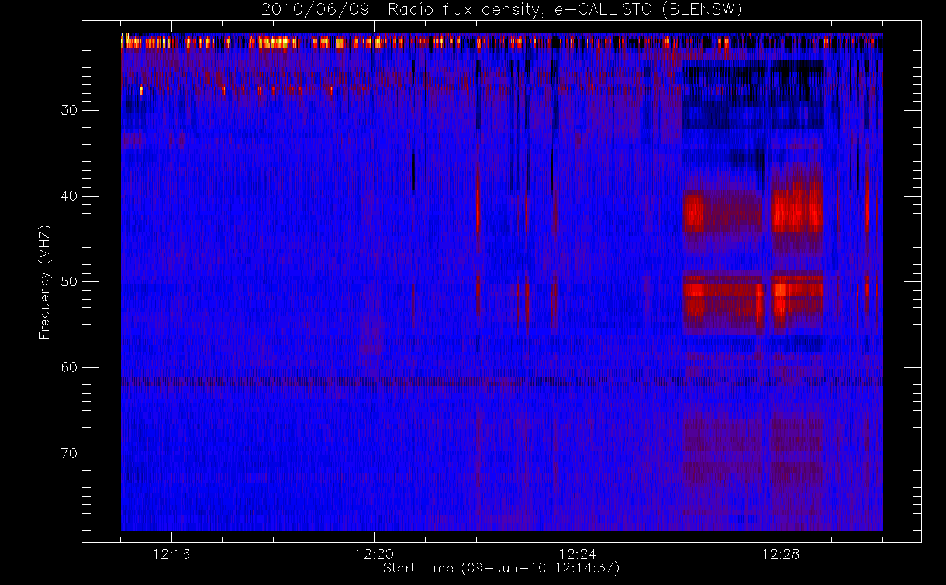Click the frequency tick label '70'
Screen dimensions: 946x585
click(69, 453)
